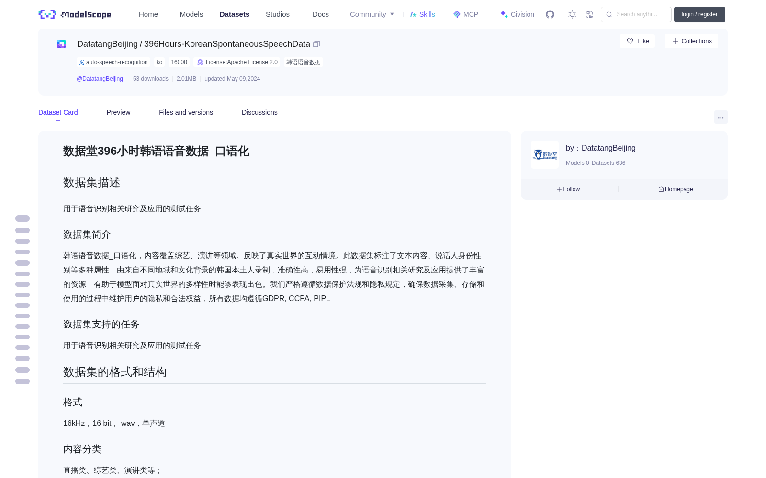Click the login / register button
Screen dimensions: 766x478
coord(699,14)
